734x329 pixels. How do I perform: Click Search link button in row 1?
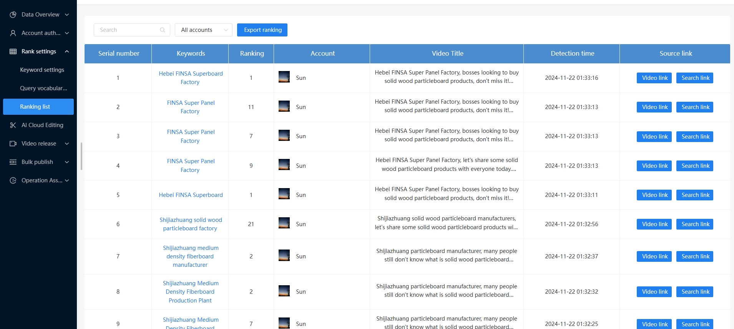tap(695, 78)
